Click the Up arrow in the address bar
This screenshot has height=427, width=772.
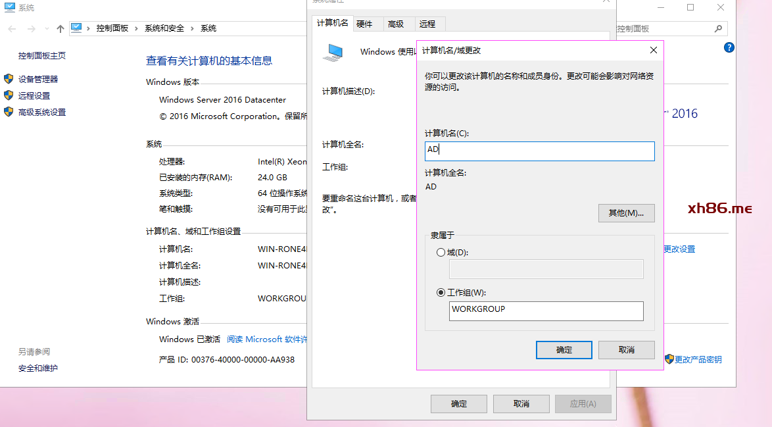click(60, 28)
